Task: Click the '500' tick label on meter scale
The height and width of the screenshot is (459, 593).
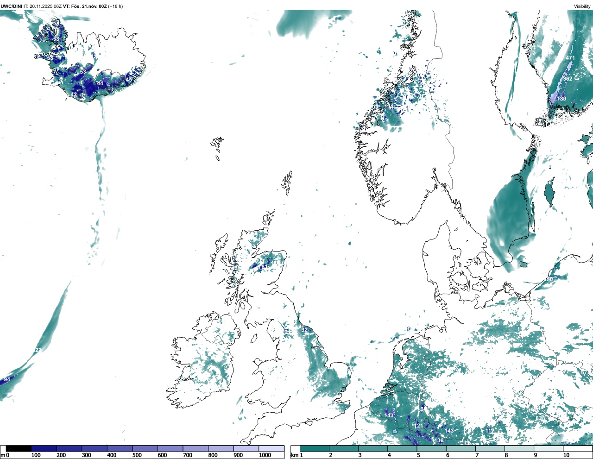Action: click(x=137, y=455)
